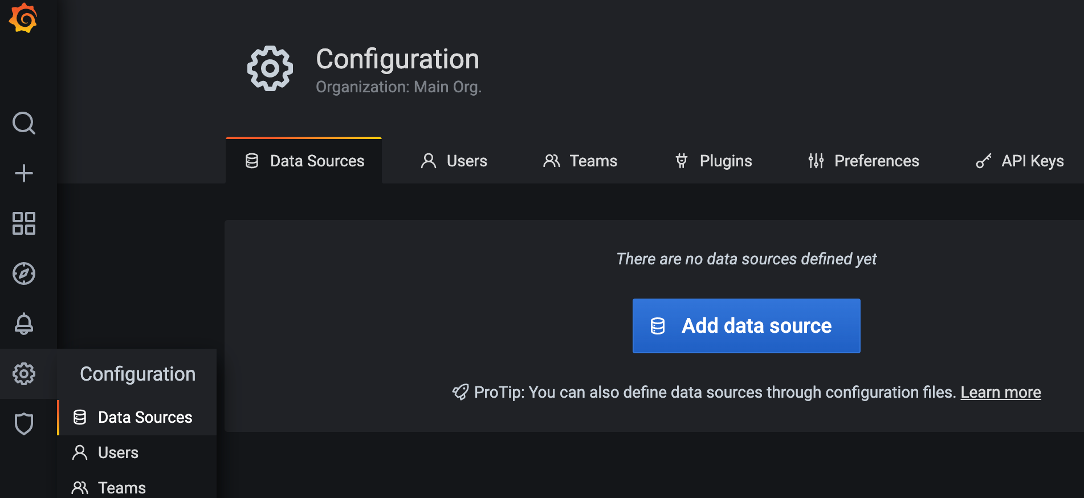
Task: Open the Create plus menu icon
Action: point(24,173)
